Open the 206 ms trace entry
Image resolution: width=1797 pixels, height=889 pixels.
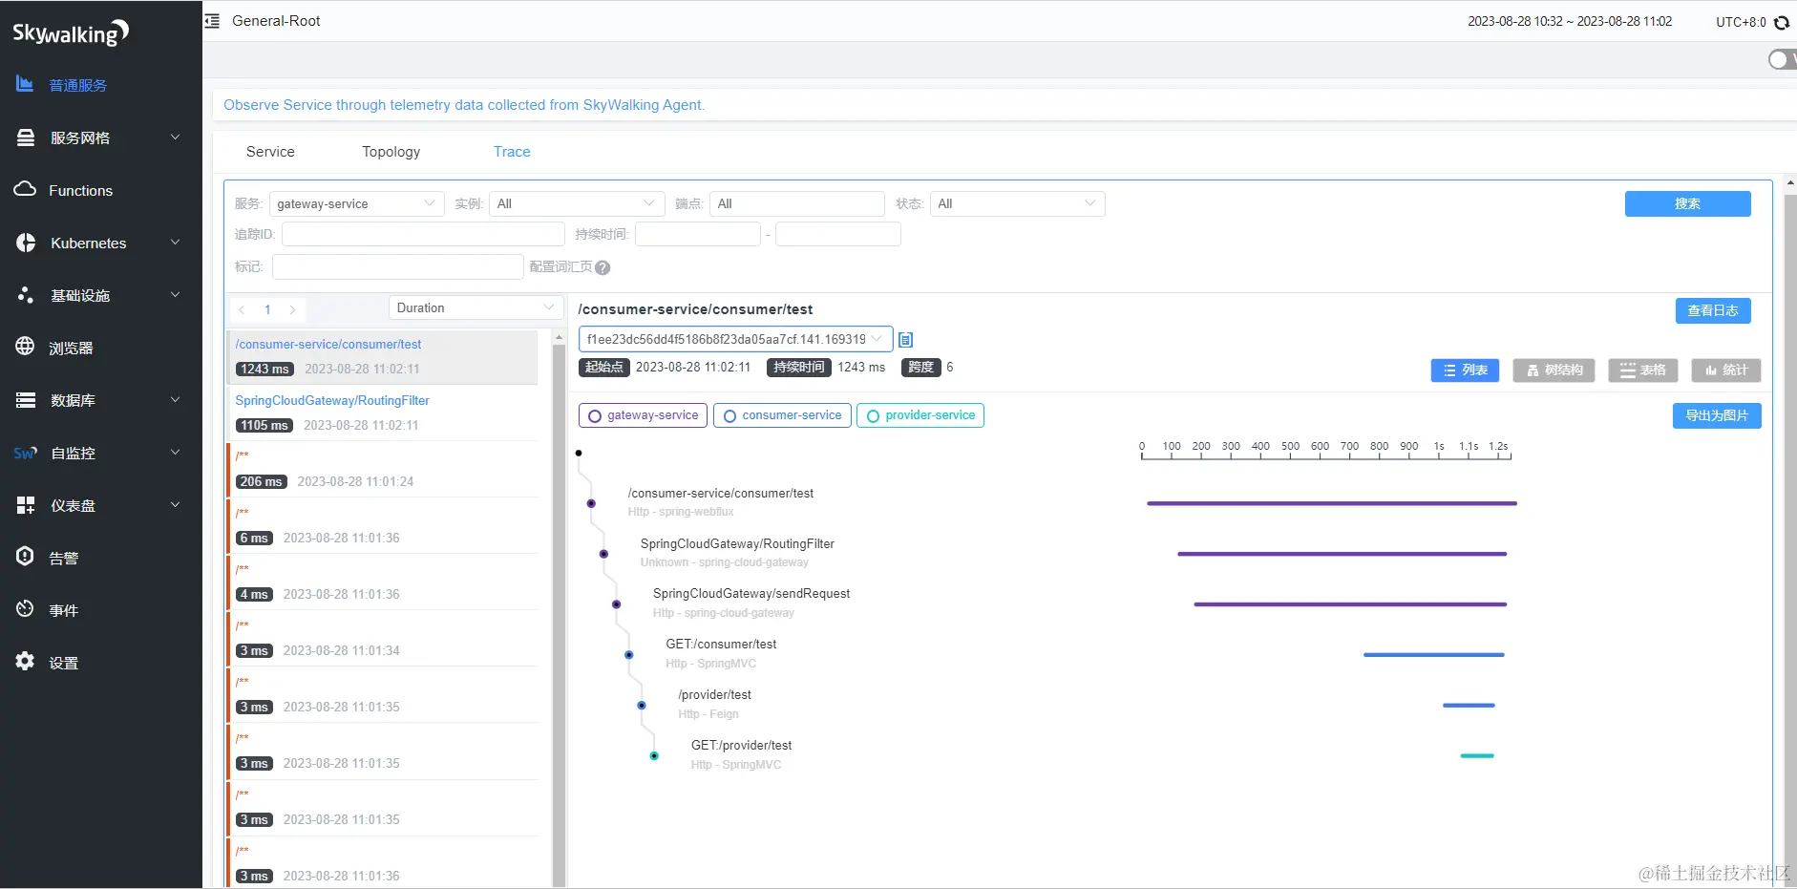click(x=382, y=469)
